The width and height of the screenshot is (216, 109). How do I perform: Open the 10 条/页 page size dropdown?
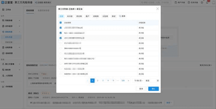[138, 81]
